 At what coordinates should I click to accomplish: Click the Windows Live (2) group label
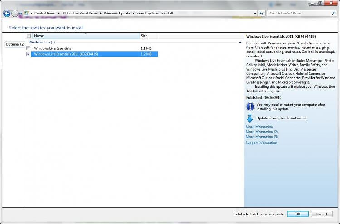click(42, 42)
